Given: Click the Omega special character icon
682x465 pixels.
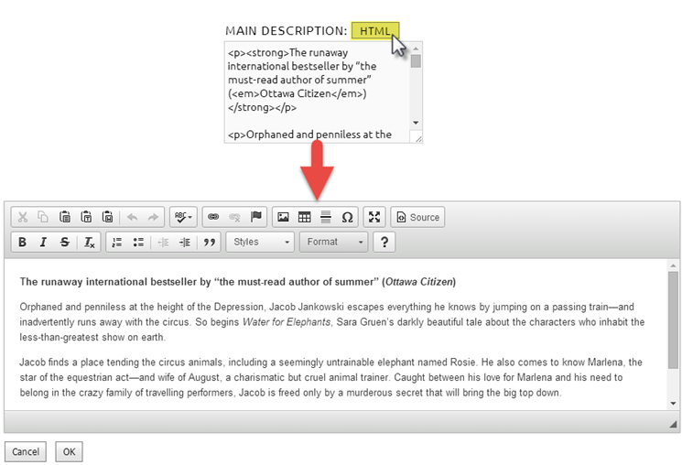Looking at the screenshot, I should click(x=347, y=217).
